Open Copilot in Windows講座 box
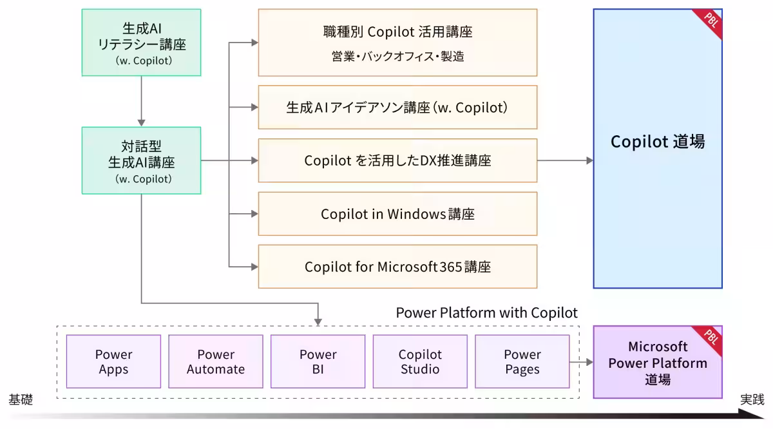 (x=397, y=213)
